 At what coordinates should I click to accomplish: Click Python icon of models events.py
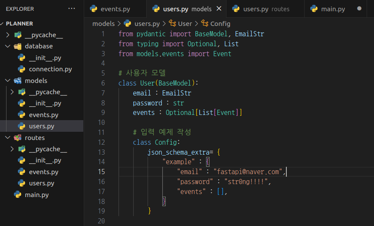point(21,115)
